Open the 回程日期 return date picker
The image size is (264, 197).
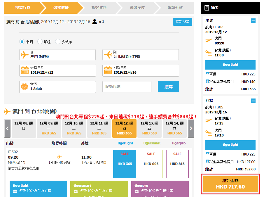pyautogui.click(x=141, y=70)
